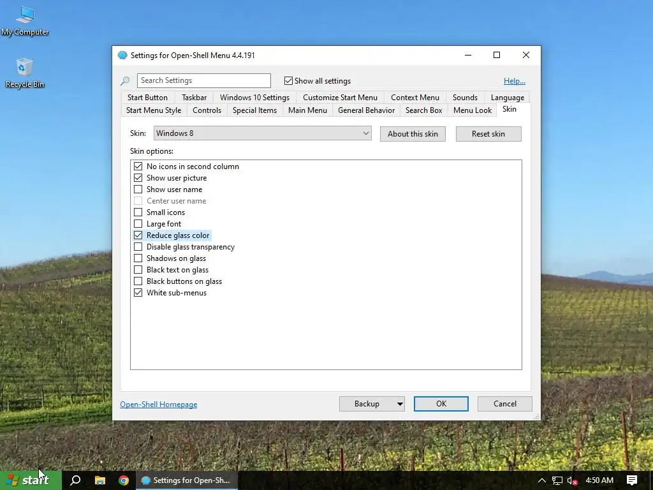Open the notification center icon
The image size is (653, 490).
click(x=632, y=480)
